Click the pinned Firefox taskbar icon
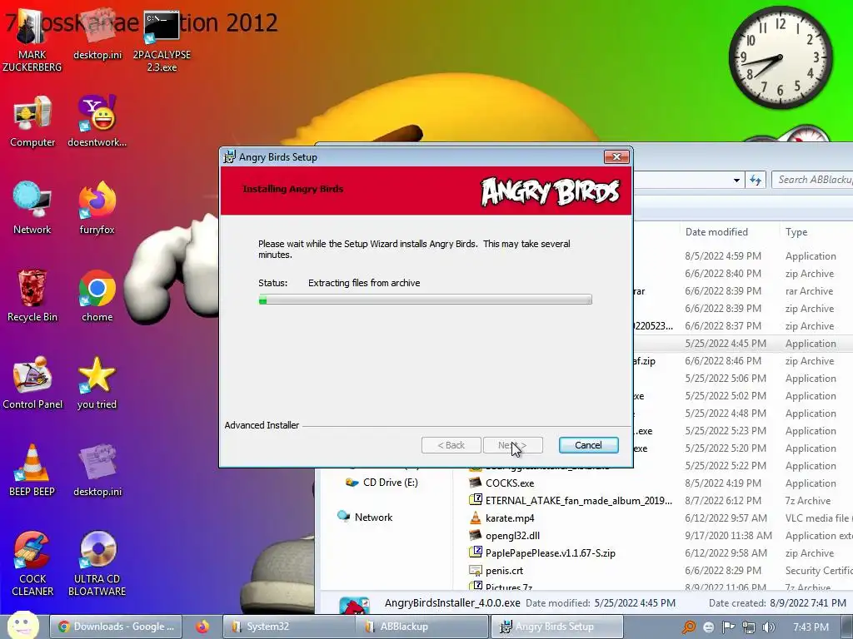This screenshot has height=639, width=853. tap(202, 627)
